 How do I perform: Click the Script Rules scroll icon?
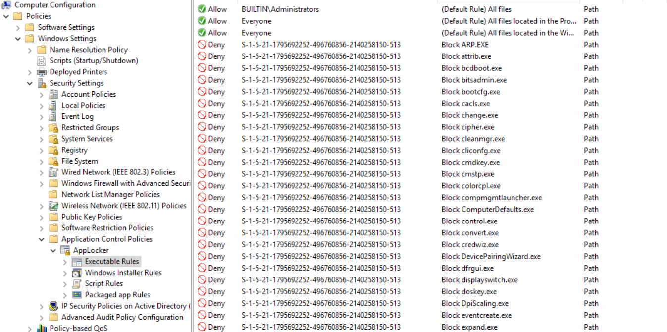[76, 283]
